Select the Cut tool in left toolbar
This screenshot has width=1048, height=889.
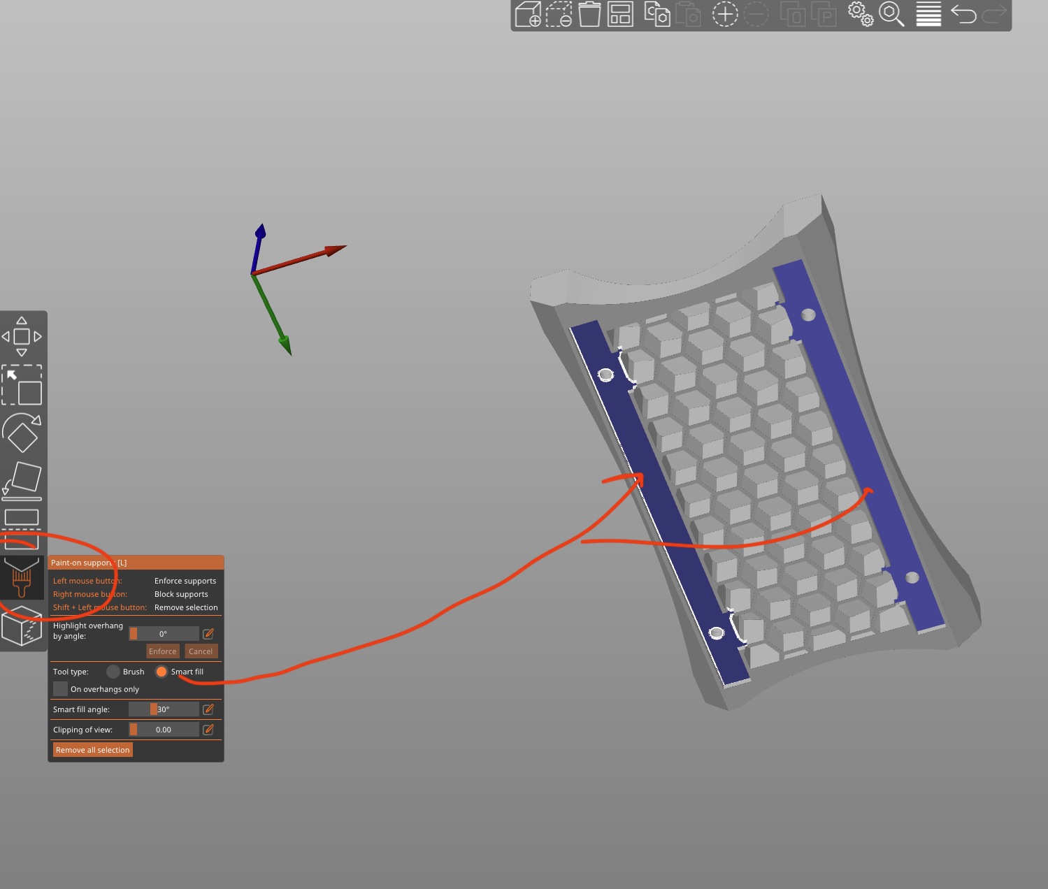point(22,529)
